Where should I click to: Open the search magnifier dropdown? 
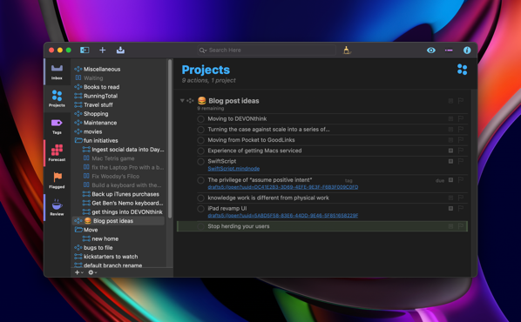click(x=203, y=50)
